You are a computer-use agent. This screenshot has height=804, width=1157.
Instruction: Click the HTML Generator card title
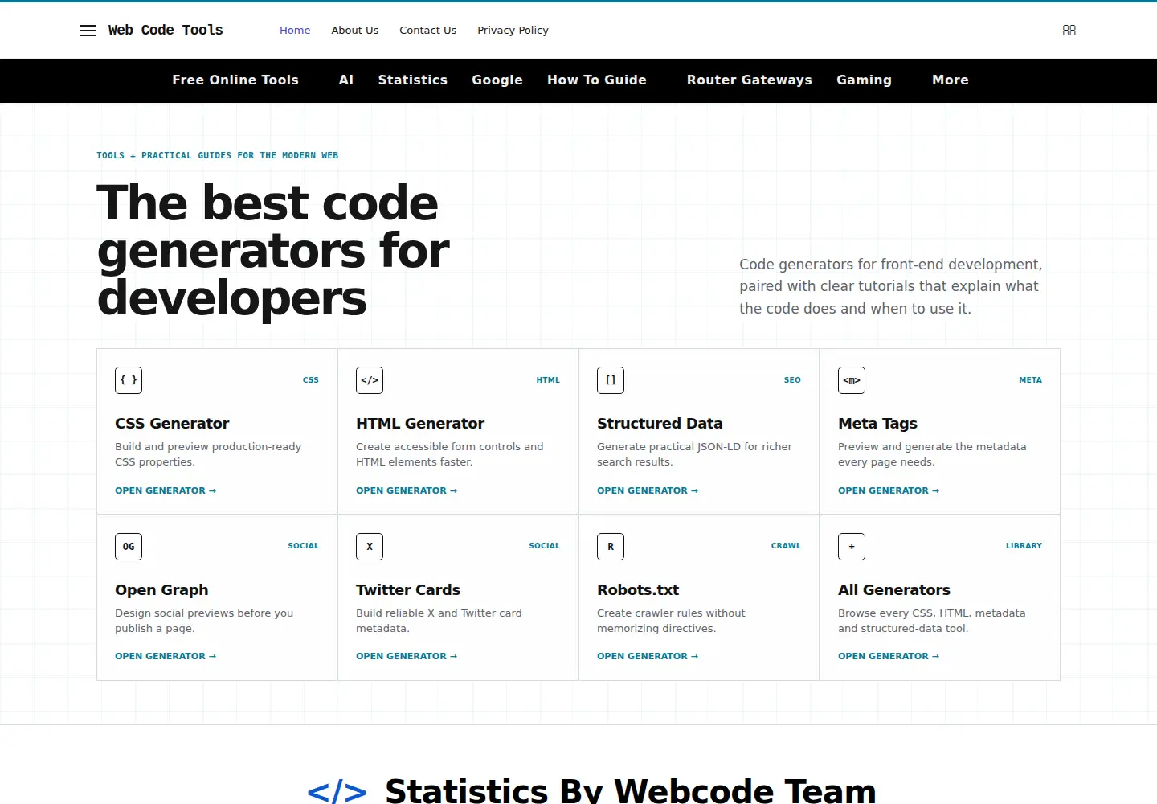[x=420, y=424]
